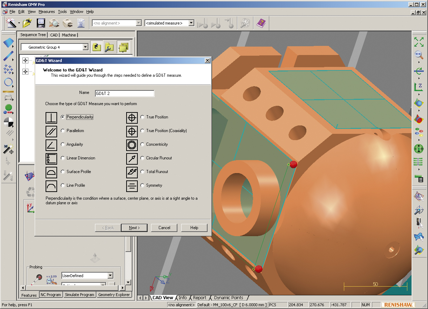Expand the first Sequence Tree node

tap(25, 61)
